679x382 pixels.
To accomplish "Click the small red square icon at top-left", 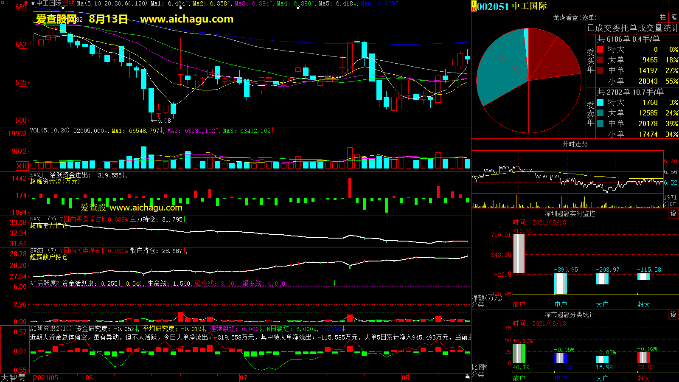I will [3, 3].
